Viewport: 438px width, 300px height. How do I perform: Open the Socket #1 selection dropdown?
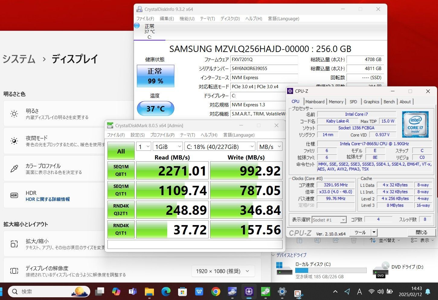329,220
